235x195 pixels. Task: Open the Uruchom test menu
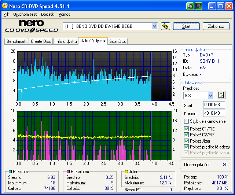point(25,14)
